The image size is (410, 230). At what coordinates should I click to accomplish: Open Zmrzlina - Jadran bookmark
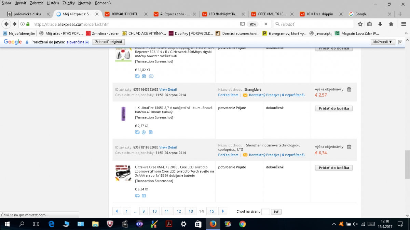tap(103, 33)
